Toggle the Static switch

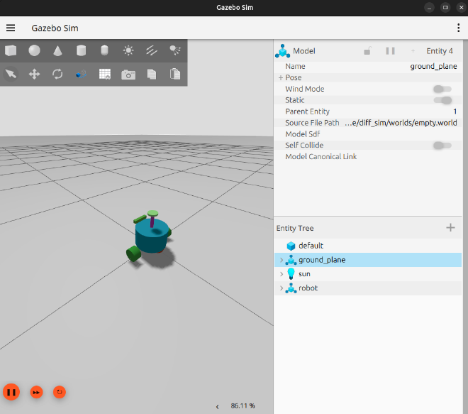[x=442, y=100]
